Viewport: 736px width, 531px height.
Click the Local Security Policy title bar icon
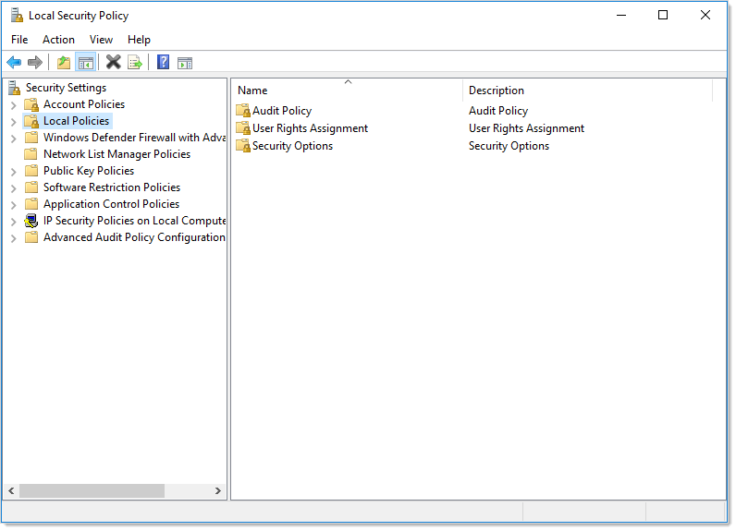(x=17, y=16)
